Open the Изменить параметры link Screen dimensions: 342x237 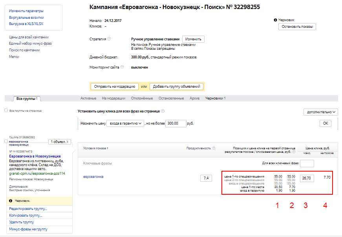[26, 11]
